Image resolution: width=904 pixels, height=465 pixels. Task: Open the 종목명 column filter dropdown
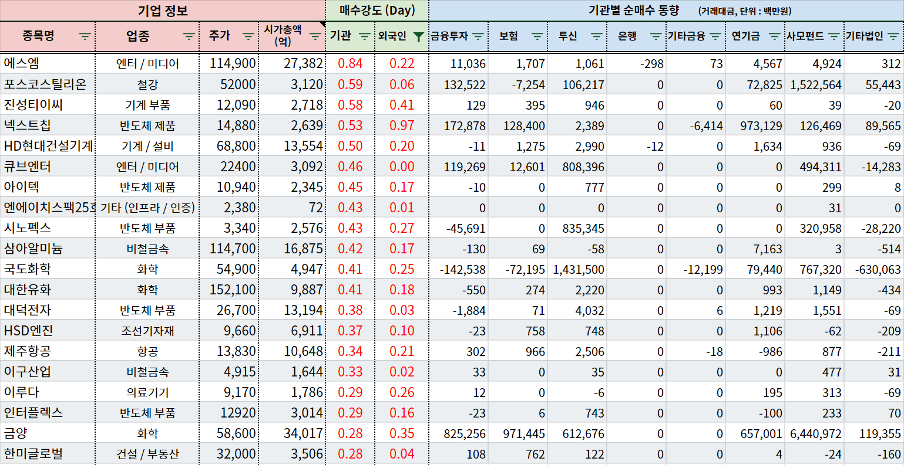[x=85, y=36]
